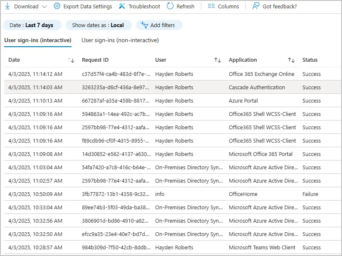Image resolution: width=342 pixels, height=256 pixels.
Task: Switch to User sign-ins (non-interactive) tab
Action: pyautogui.click(x=120, y=40)
